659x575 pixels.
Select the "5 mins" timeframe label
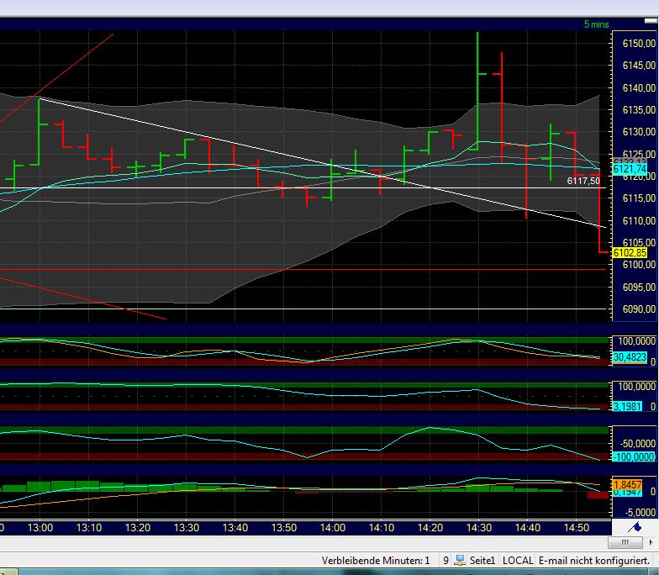click(596, 24)
